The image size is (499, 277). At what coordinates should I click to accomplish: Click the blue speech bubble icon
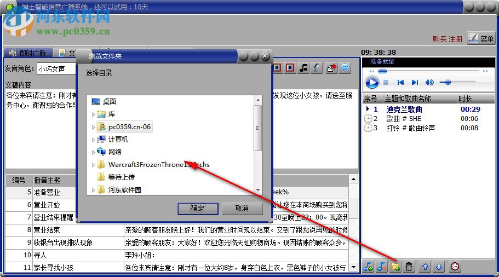point(345,68)
